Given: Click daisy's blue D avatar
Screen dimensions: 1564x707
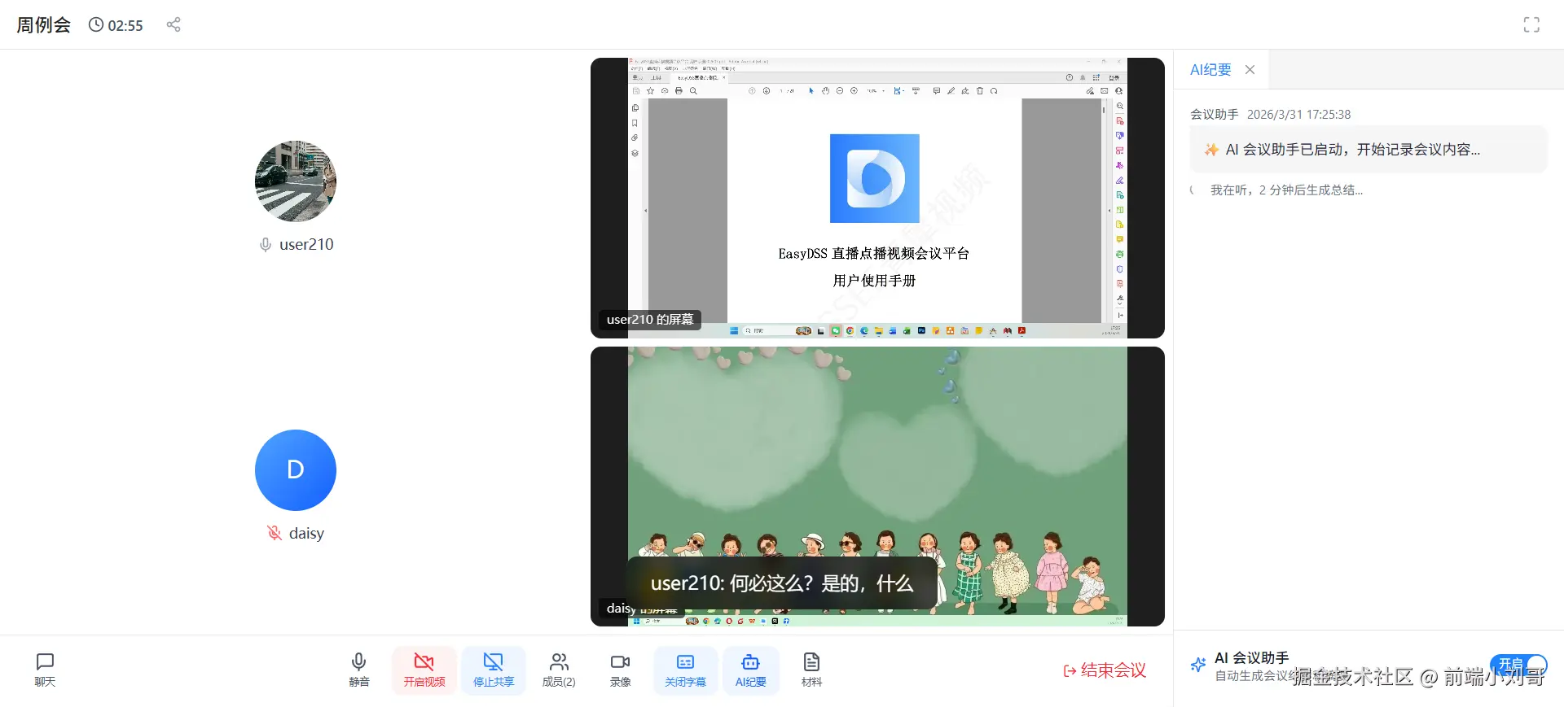Looking at the screenshot, I should coord(296,470).
